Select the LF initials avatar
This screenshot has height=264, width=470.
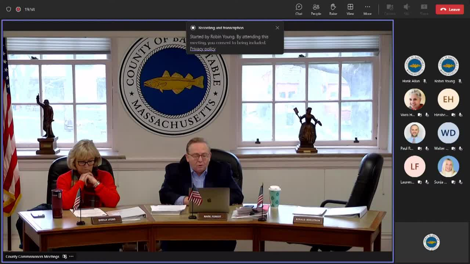[x=415, y=166]
